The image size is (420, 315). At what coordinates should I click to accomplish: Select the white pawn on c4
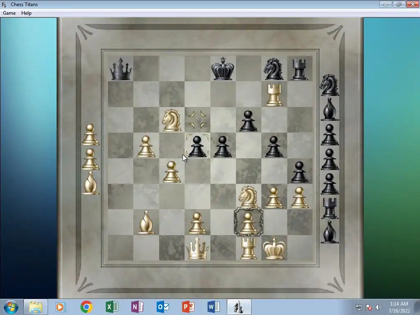point(171,172)
